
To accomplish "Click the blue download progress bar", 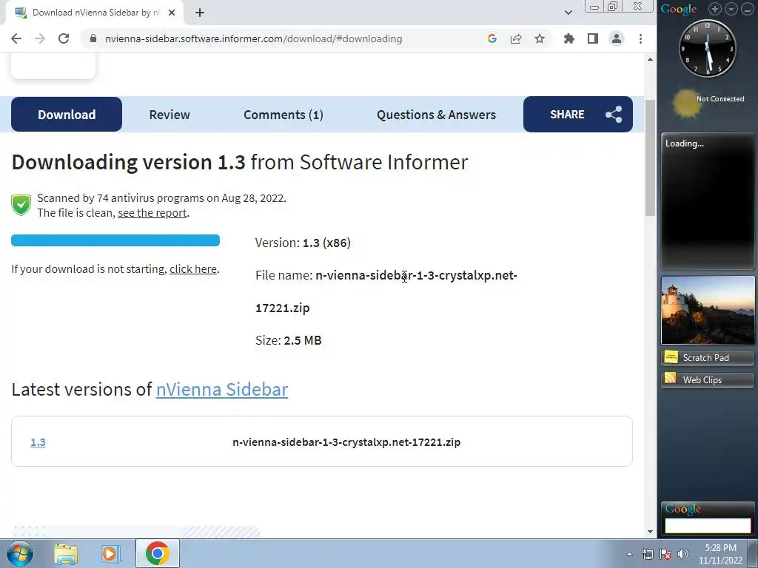I will click(x=115, y=240).
